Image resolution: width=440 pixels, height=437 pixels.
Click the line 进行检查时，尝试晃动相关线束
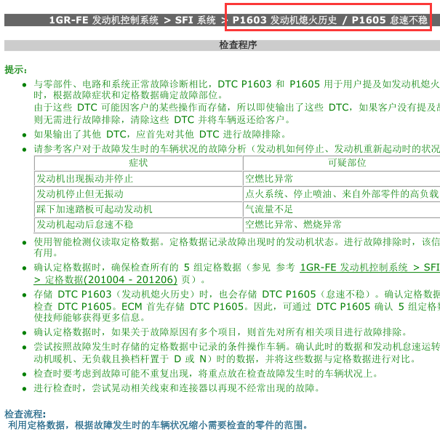(177, 388)
